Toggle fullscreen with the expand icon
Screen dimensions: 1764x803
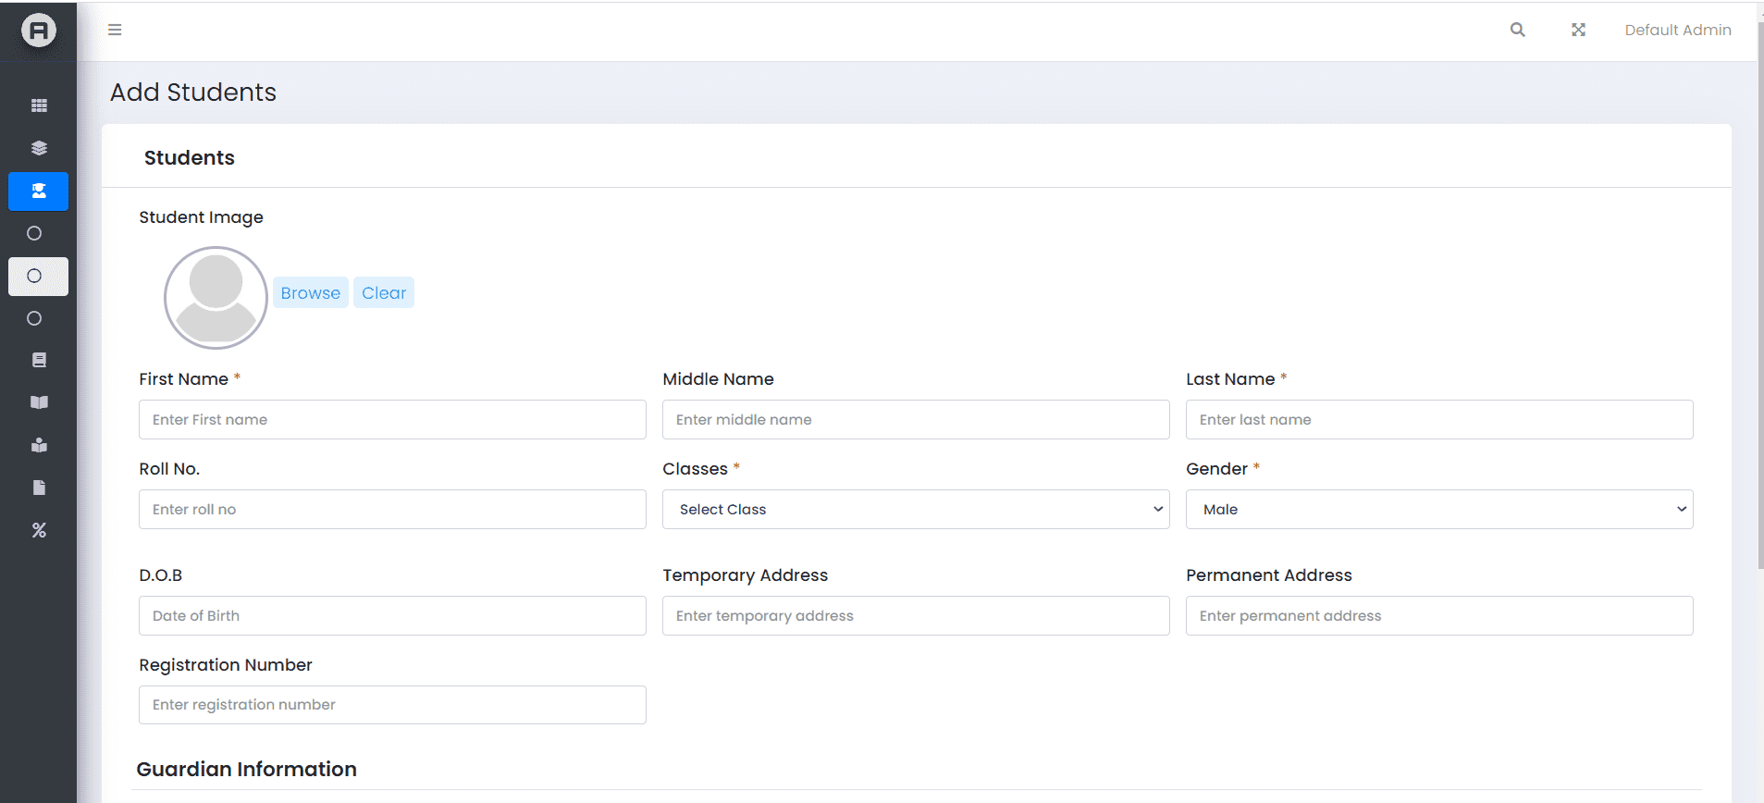(1578, 30)
